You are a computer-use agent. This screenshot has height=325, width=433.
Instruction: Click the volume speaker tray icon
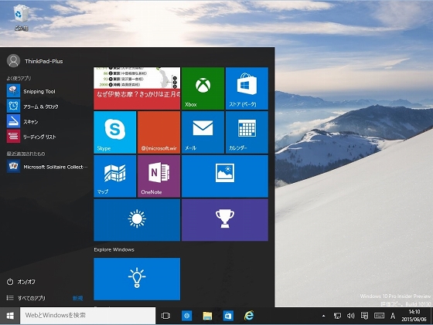[351, 316]
